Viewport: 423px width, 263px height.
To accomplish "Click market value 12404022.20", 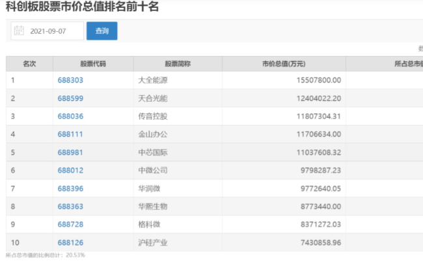I will coord(319,98).
